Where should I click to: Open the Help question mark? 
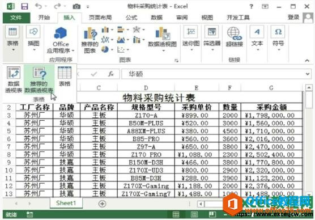tap(252, 6)
